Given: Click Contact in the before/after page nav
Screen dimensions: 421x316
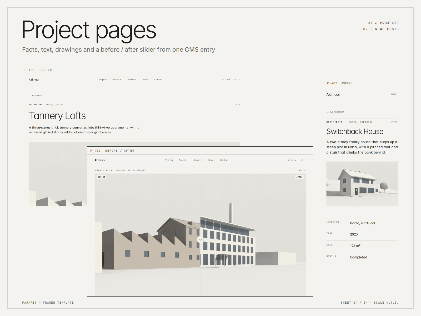Looking at the screenshot, I should pyautogui.click(x=224, y=160).
